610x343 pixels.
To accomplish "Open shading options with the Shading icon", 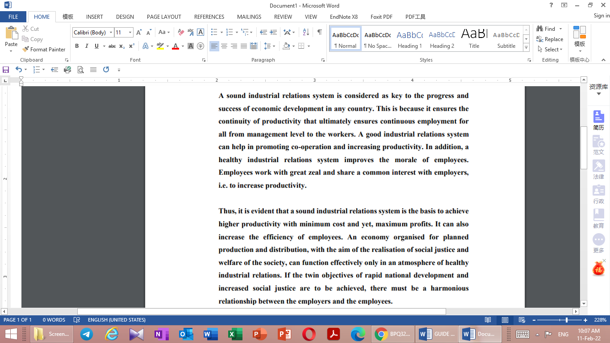I will click(x=286, y=46).
